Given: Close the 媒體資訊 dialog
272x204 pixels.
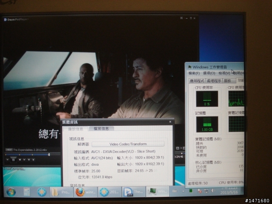Looking at the screenshot, I should (170, 122).
